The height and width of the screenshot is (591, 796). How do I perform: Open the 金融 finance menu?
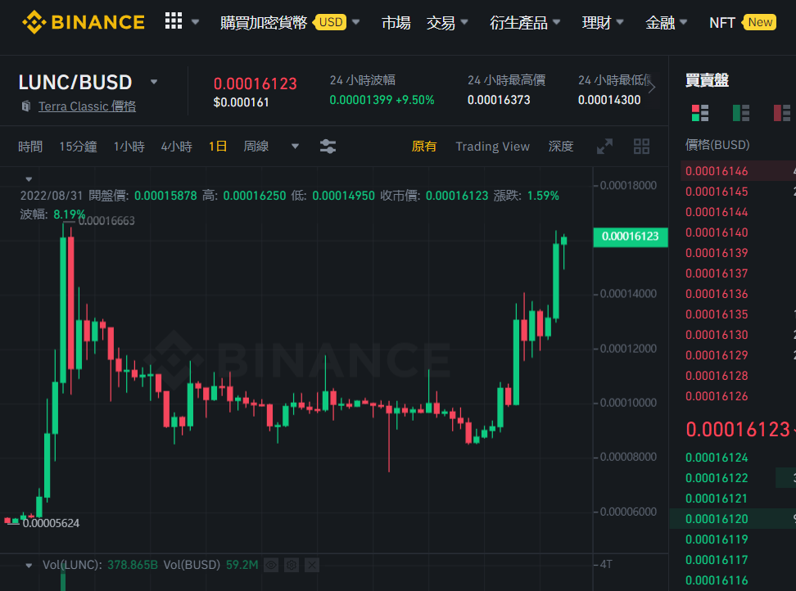(666, 23)
